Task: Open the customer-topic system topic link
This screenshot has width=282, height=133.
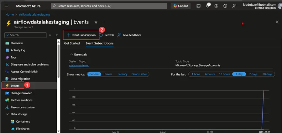Action: (x=79, y=65)
